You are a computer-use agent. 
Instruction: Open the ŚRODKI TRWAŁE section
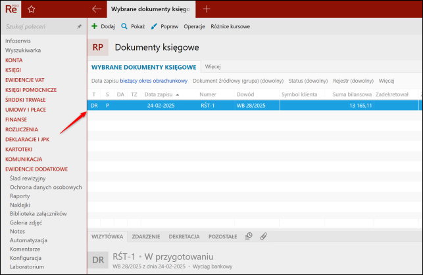point(26,100)
